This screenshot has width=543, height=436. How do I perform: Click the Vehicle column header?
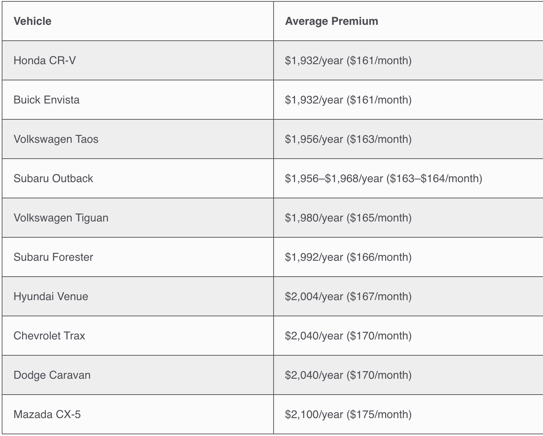point(32,21)
